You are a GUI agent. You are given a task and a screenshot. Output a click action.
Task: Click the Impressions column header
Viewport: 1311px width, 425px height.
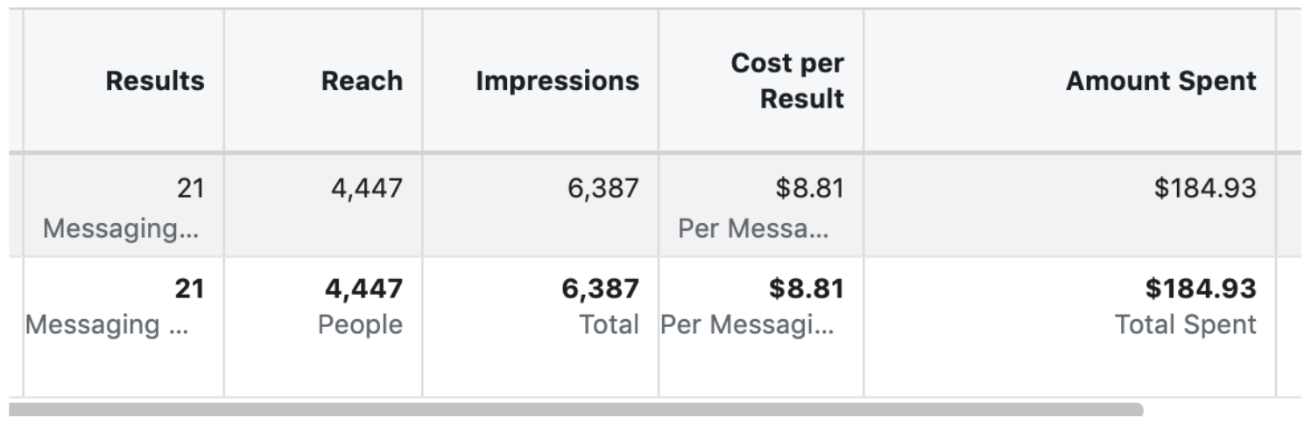click(557, 81)
